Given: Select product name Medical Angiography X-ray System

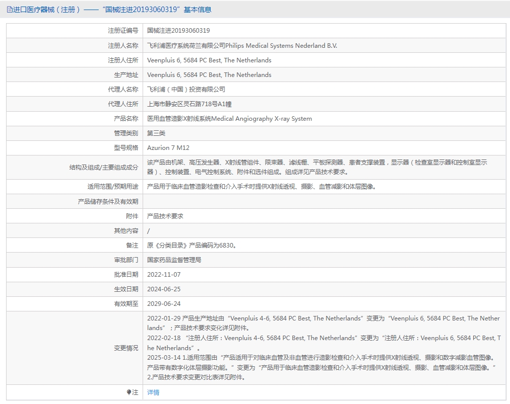Looking at the screenshot, I should pos(262,119).
